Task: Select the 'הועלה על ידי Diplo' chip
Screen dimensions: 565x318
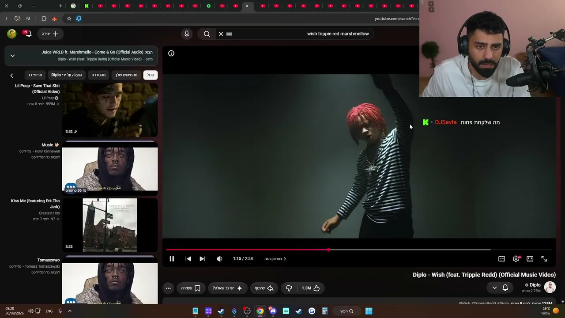Action: pyautogui.click(x=67, y=75)
